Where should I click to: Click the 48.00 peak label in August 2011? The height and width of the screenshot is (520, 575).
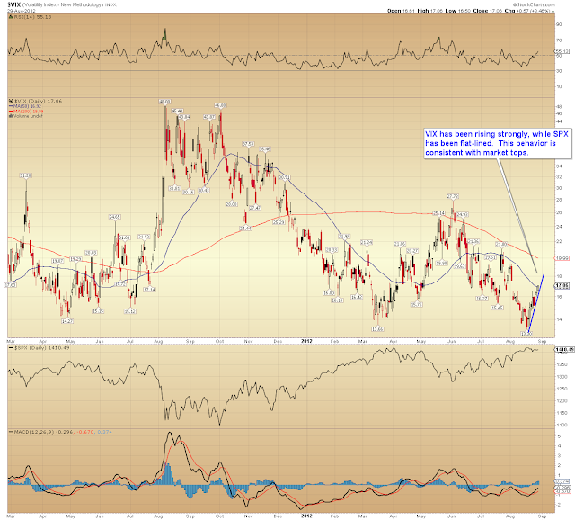point(165,102)
